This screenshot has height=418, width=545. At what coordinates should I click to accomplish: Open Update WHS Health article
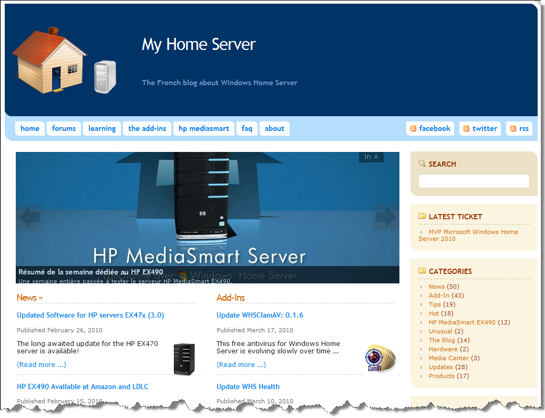[x=248, y=386]
